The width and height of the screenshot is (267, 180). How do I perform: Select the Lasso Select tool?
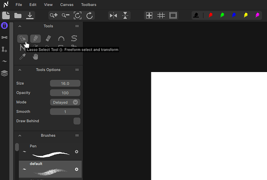coord(23,38)
